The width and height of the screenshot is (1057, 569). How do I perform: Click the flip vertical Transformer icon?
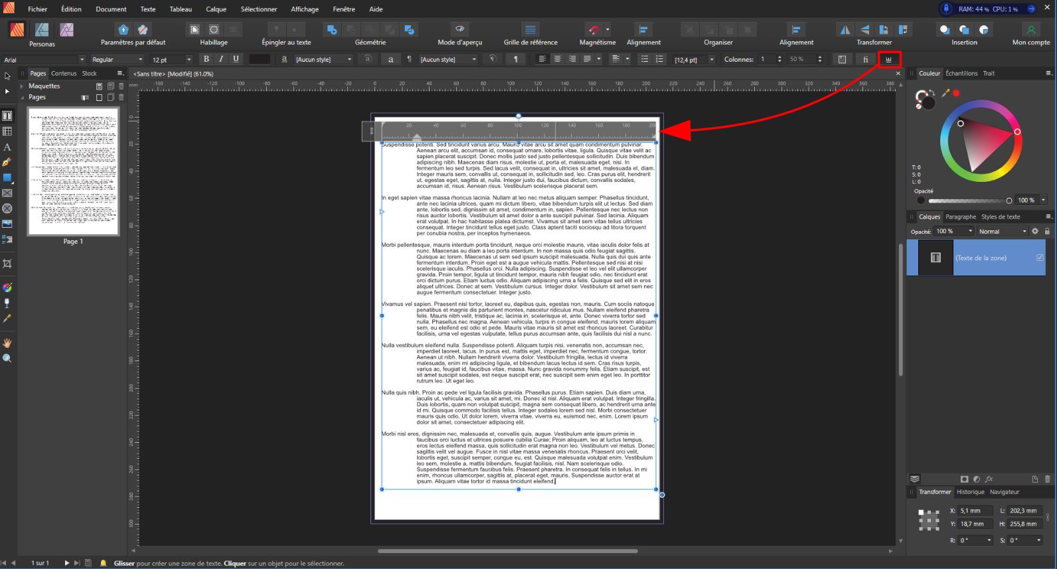tap(864, 30)
